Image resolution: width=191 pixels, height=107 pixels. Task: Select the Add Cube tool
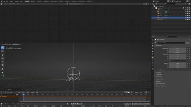(3, 76)
